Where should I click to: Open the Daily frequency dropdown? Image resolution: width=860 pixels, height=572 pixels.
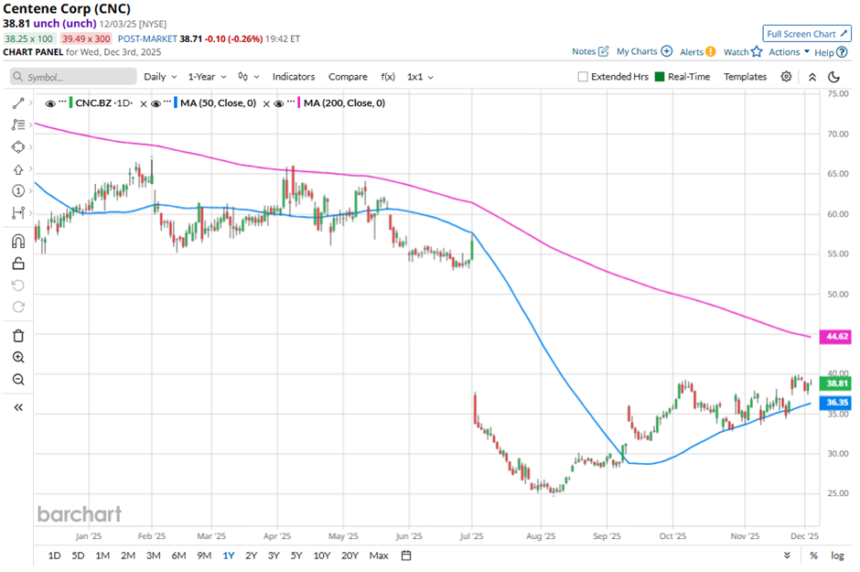[160, 77]
